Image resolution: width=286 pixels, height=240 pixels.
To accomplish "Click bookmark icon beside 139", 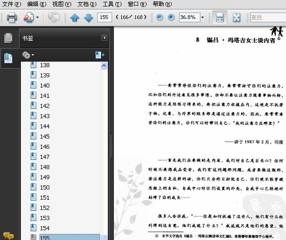I will tap(33, 75).
